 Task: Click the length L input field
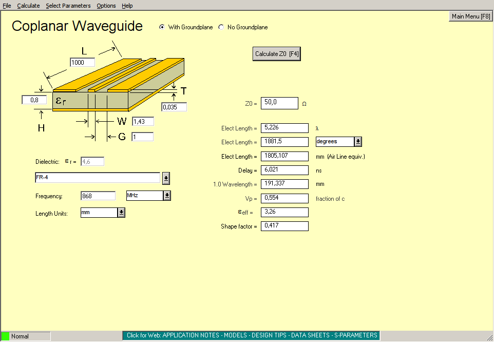83,62
